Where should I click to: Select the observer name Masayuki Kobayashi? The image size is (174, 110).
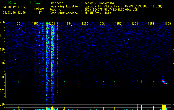(x=99, y=3)
